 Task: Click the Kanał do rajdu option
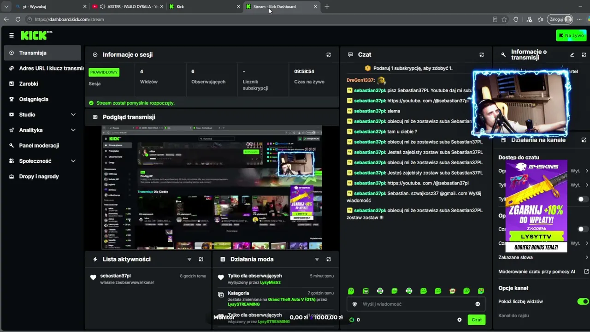[513, 315]
